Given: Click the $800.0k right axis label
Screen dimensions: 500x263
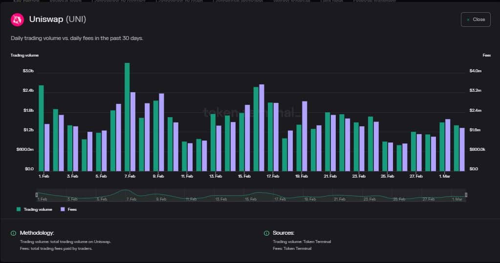Looking at the screenshot, I should click(x=478, y=149).
